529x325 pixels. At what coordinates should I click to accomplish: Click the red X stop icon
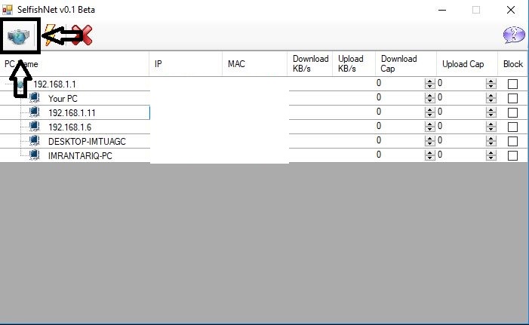(82, 35)
